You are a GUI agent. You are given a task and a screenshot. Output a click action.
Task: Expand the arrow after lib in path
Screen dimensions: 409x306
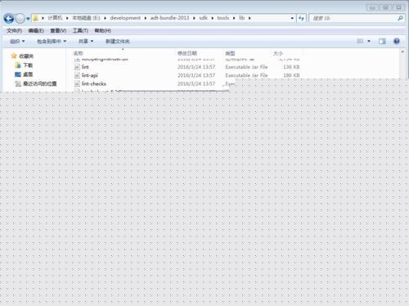coord(249,18)
